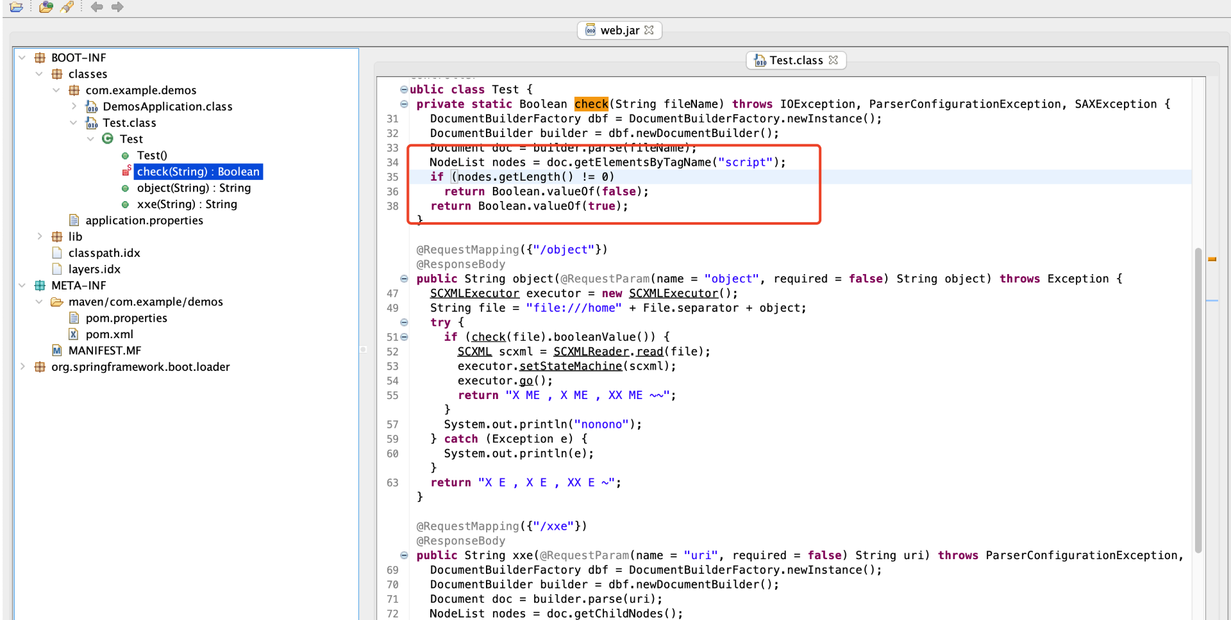Select object(String) : String in tree
The height and width of the screenshot is (620, 1231).
pos(194,188)
